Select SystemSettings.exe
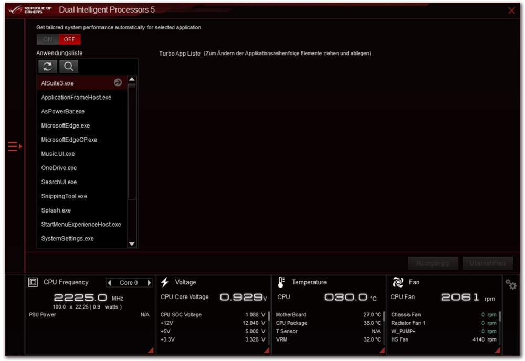Image resolution: width=525 pixels, height=361 pixels. pos(82,238)
